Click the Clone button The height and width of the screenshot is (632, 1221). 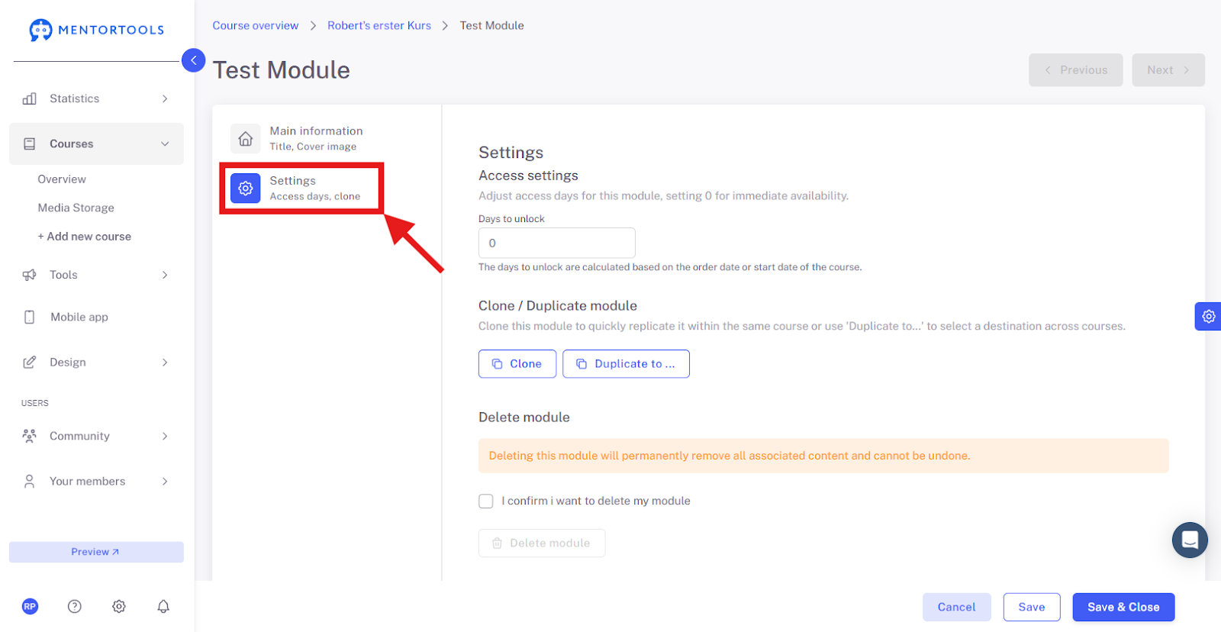click(517, 363)
